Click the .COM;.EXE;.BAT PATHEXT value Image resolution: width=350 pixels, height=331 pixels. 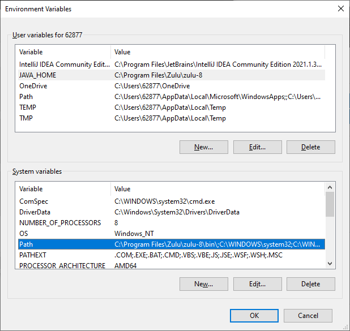pyautogui.click(x=198, y=255)
